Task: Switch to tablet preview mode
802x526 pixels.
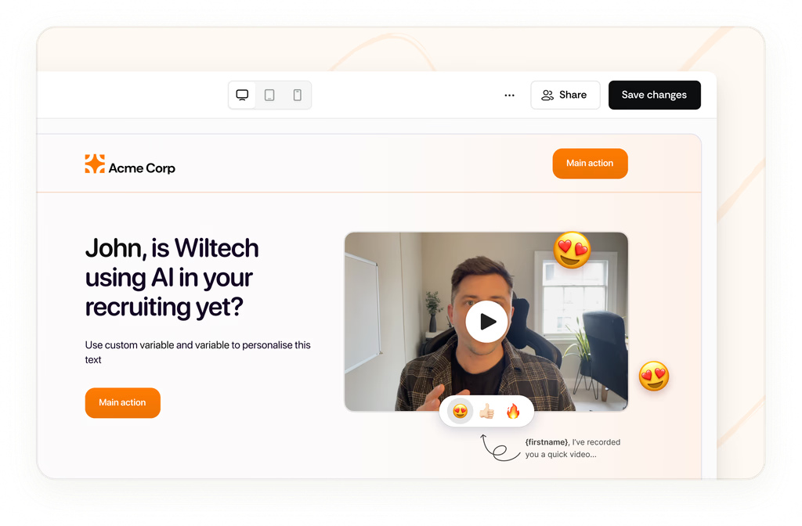Action: [x=269, y=94]
